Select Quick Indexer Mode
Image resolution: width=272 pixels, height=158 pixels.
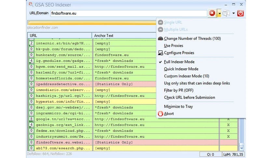click(181, 69)
